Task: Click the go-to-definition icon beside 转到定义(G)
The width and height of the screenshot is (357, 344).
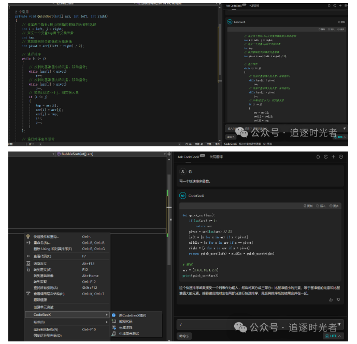Action: click(28, 270)
